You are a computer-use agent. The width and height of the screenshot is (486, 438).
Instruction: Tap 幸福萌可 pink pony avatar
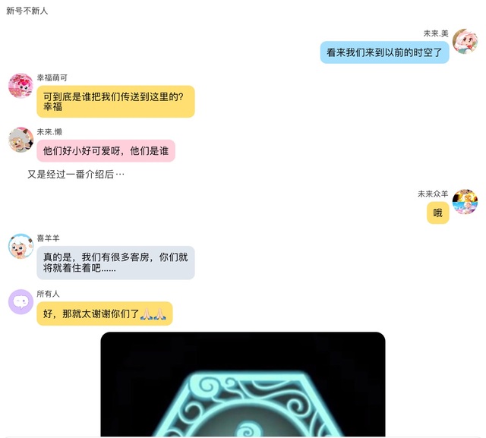tap(21, 86)
